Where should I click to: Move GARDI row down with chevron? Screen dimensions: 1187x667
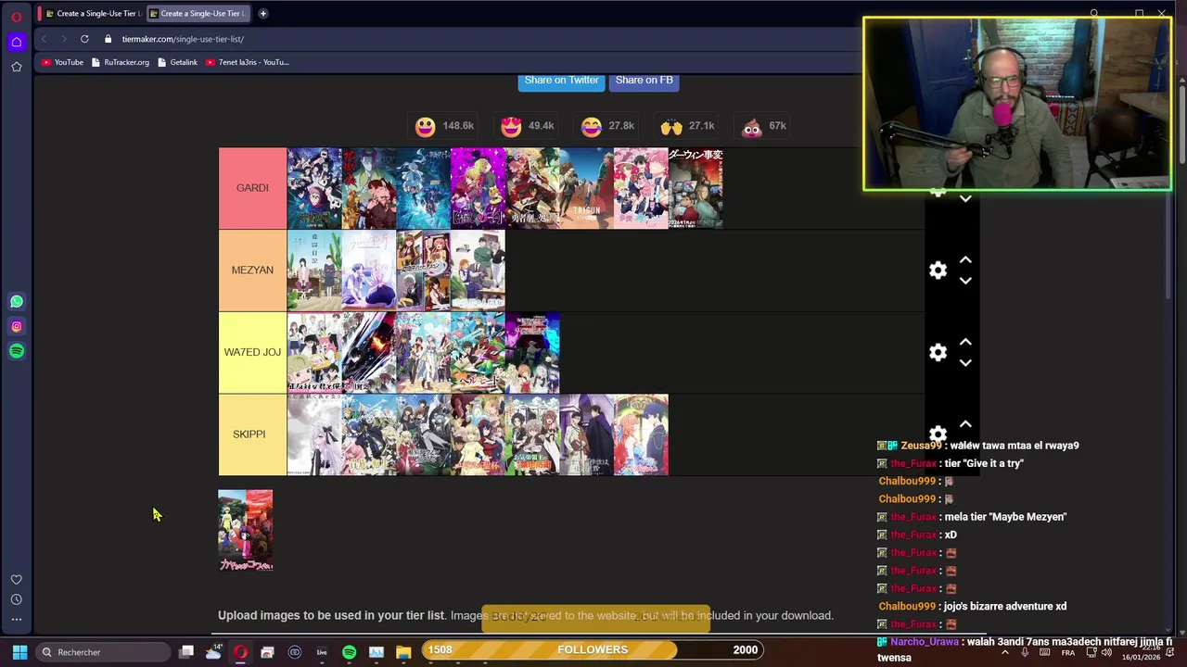(965, 199)
